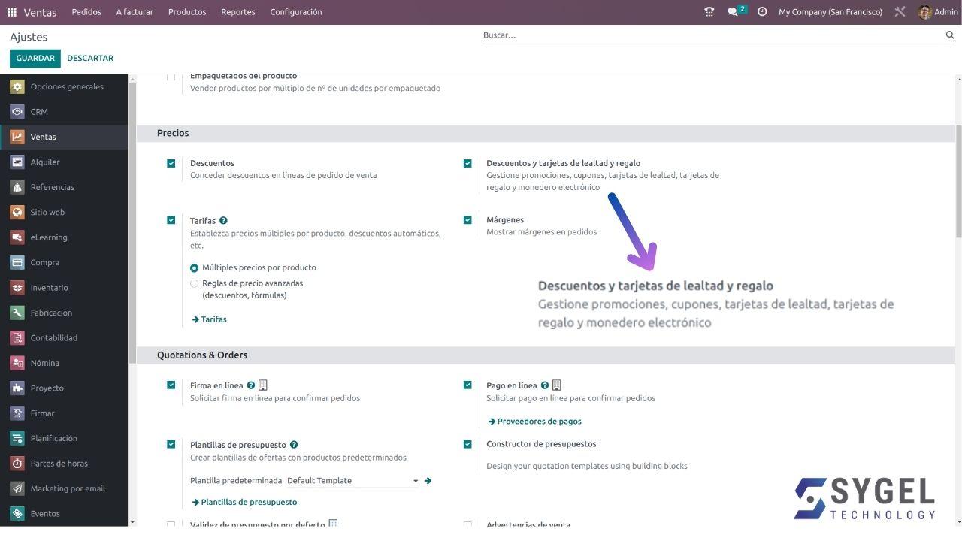This screenshot has height=541, width=962.
Task: Open the Configuración menu
Action: [296, 12]
